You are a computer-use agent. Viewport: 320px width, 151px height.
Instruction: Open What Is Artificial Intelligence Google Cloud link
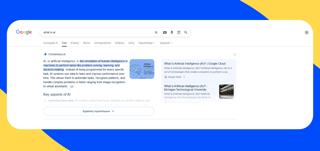[195, 64]
